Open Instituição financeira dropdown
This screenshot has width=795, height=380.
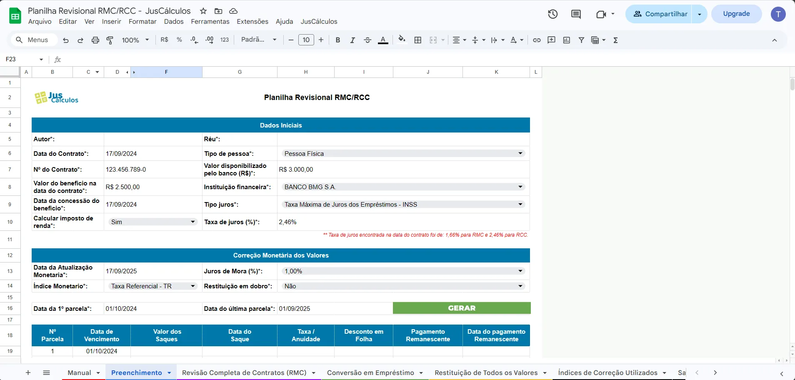[x=403, y=187]
